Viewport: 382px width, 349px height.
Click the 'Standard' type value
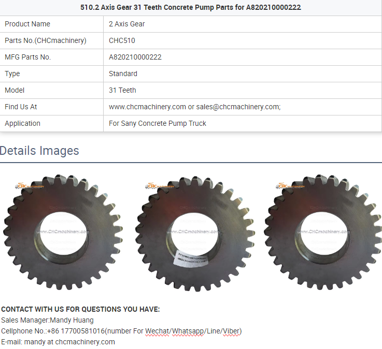point(123,74)
